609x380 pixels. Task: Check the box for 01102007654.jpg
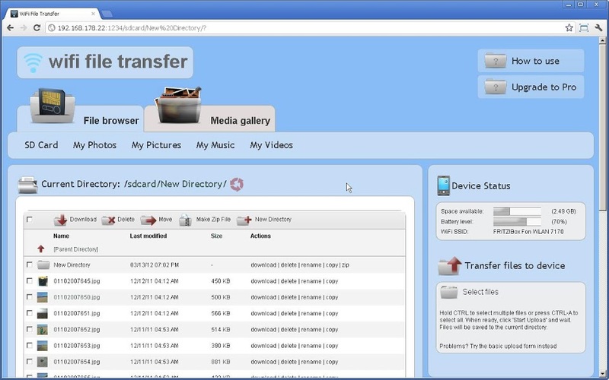pyautogui.click(x=30, y=362)
